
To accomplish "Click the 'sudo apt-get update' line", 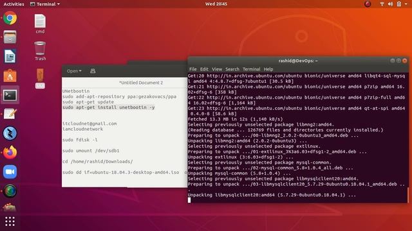I will (88, 102).
